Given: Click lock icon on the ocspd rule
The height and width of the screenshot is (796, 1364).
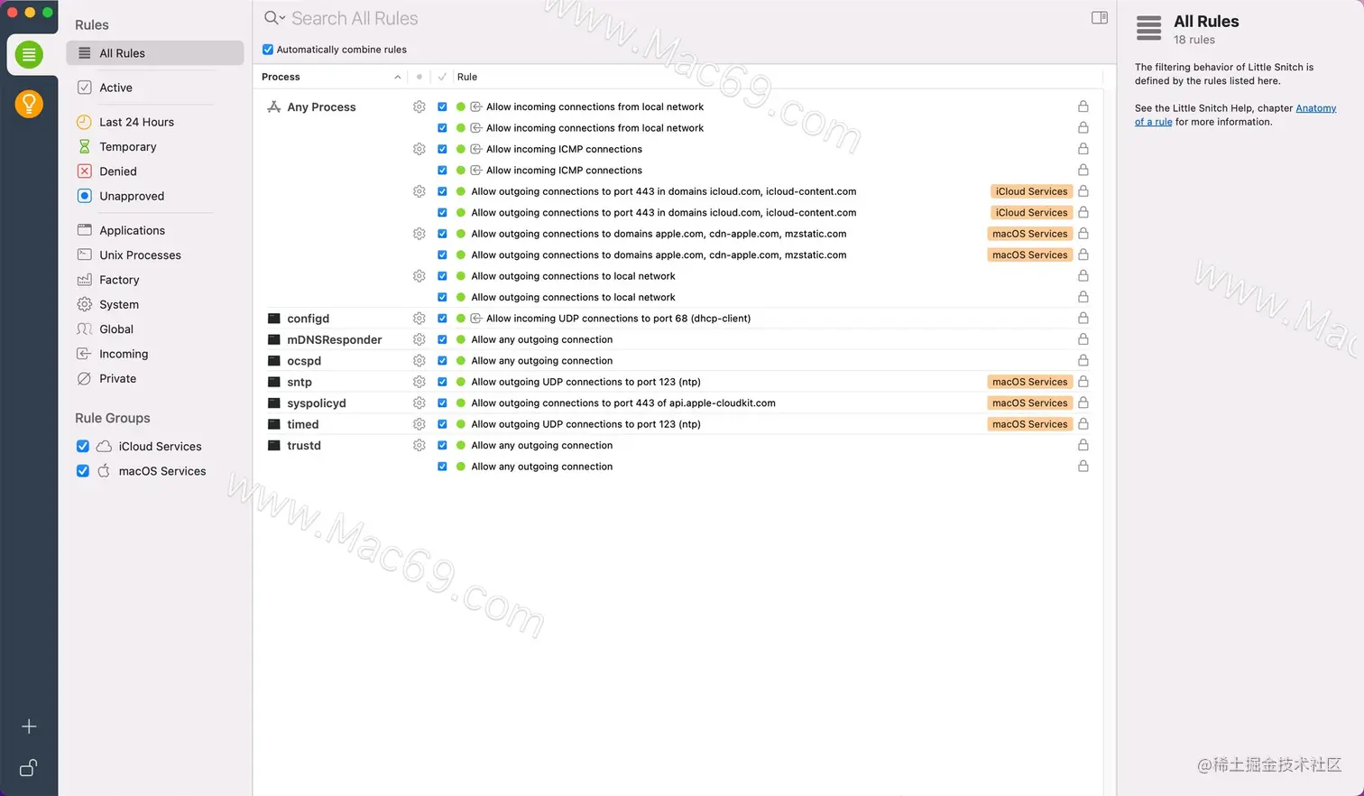Looking at the screenshot, I should [x=1083, y=360].
